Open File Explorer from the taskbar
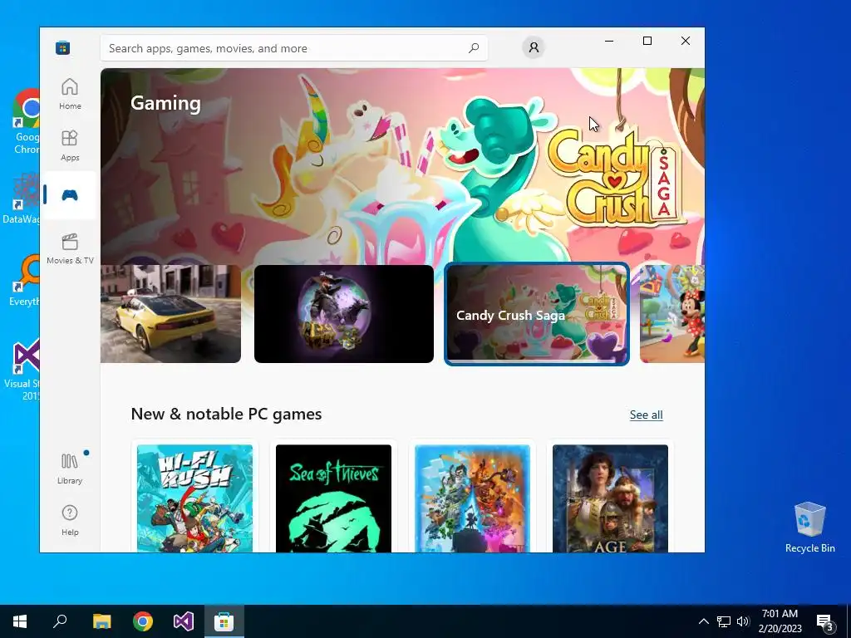Screen dimensions: 851x638 coord(101,621)
